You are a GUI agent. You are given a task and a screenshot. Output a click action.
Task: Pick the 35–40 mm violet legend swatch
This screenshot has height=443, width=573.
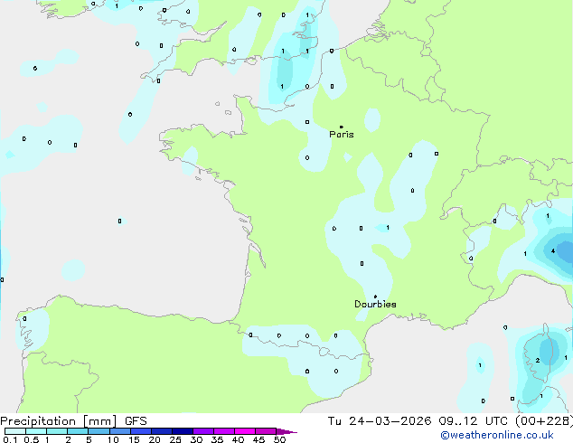tap(223, 431)
